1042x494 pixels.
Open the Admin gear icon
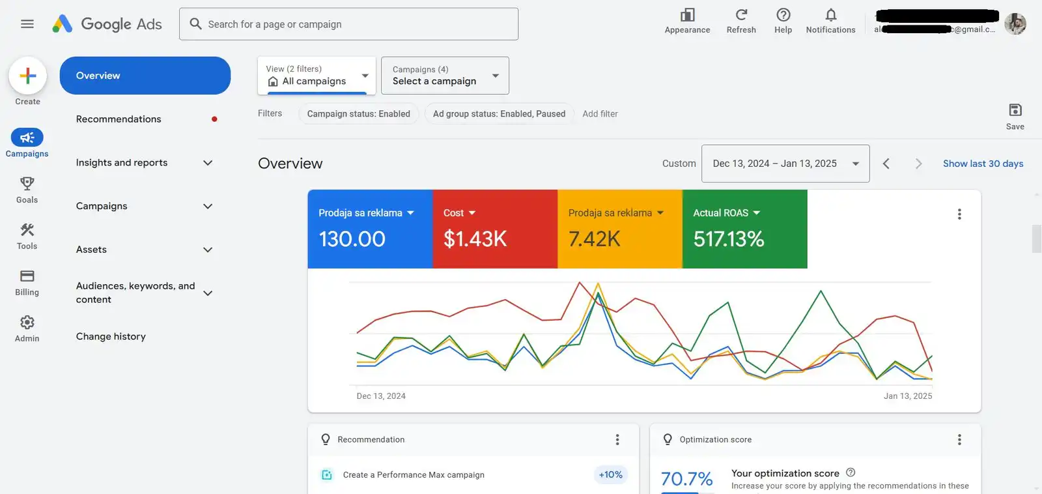point(27,323)
